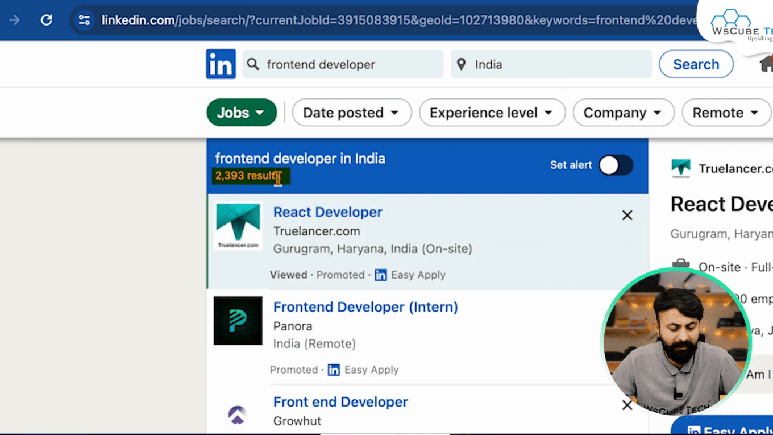This screenshot has height=435, width=773.
Task: Click Gurugram, Haryana, India (On-site) text
Action: pos(373,249)
